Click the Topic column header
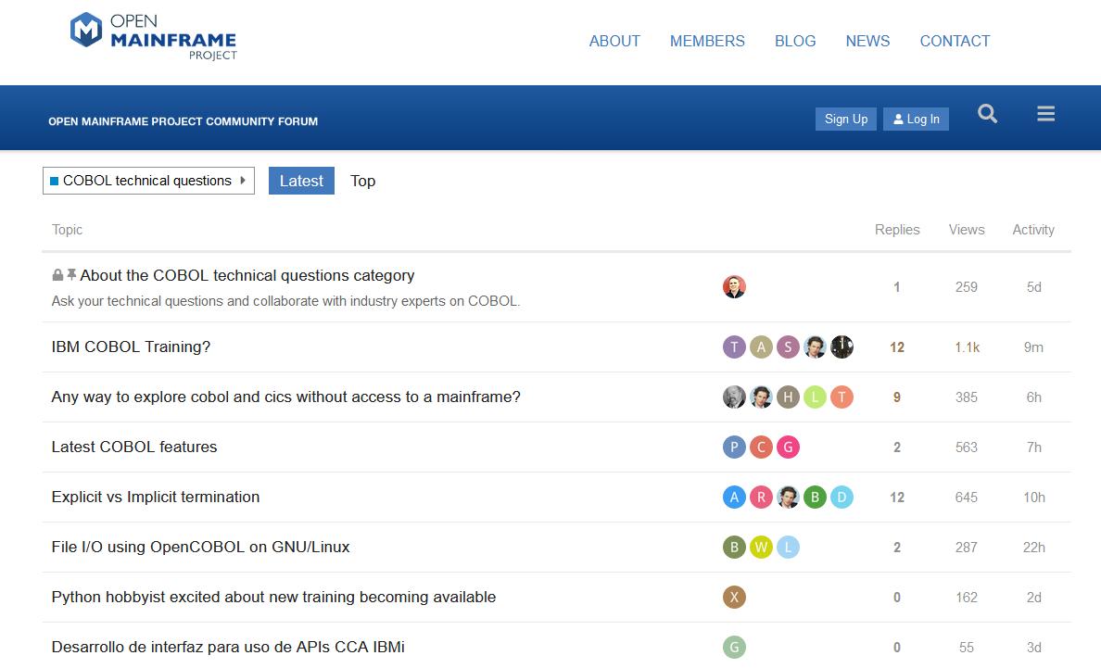This screenshot has width=1101, height=668. 67,230
